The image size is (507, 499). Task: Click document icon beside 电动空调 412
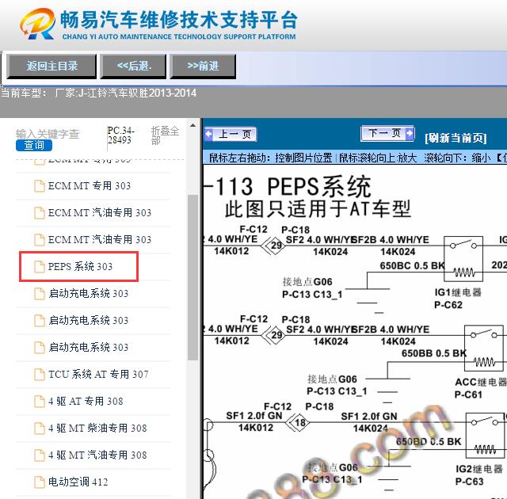tap(40, 482)
